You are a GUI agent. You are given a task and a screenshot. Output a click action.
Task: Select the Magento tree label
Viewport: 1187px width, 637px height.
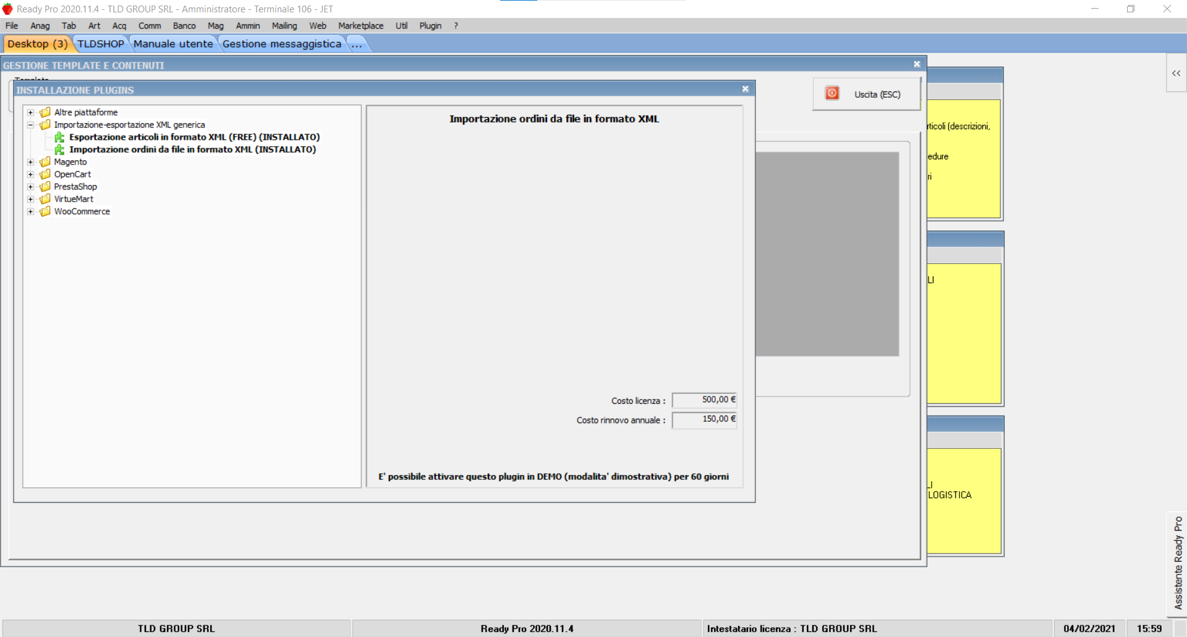click(70, 162)
